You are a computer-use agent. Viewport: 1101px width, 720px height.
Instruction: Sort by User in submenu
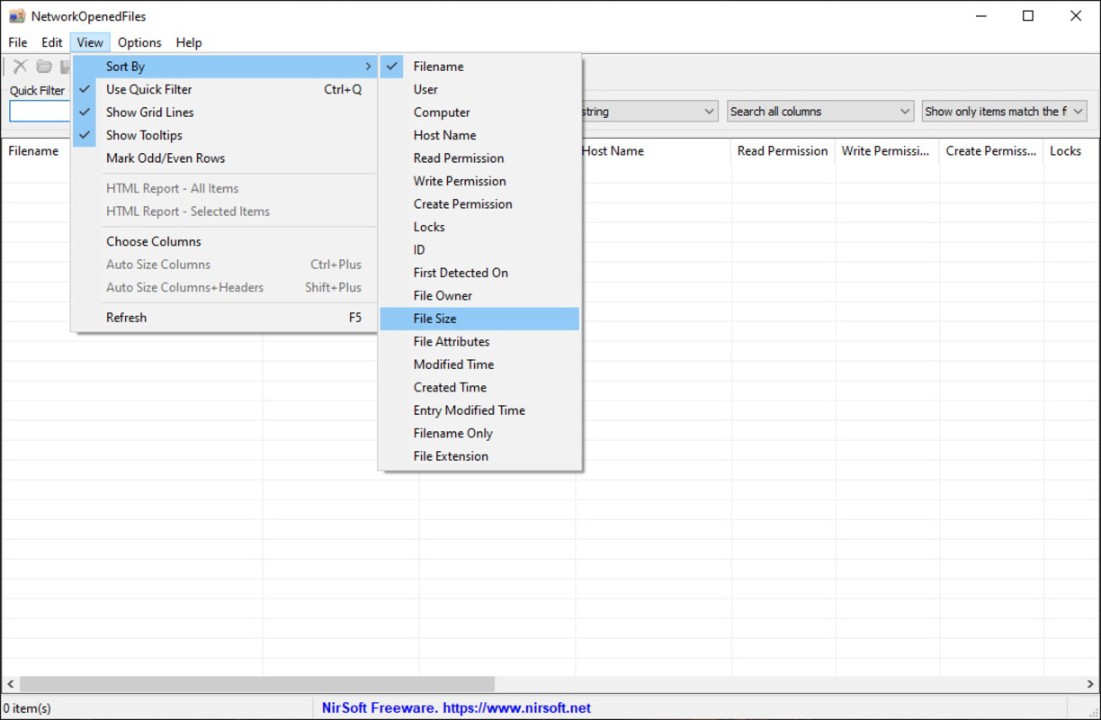click(479, 89)
